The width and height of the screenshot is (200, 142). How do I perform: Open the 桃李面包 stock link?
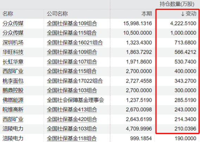pyautogui.click(x=13, y=81)
